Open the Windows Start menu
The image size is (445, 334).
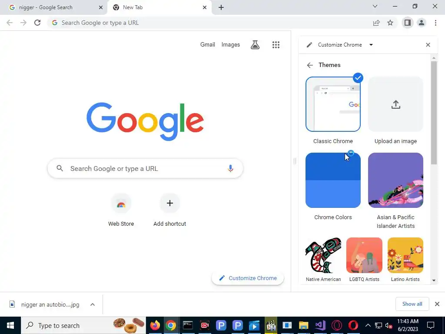(x=10, y=325)
